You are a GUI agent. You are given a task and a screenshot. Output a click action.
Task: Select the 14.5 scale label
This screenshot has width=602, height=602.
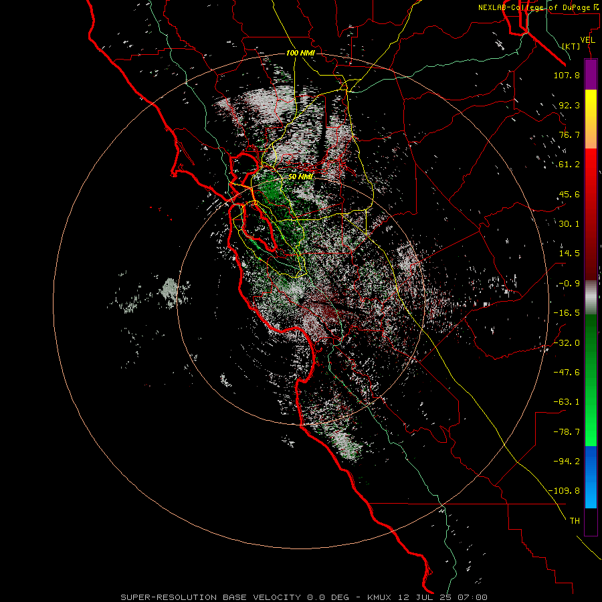pyautogui.click(x=569, y=254)
